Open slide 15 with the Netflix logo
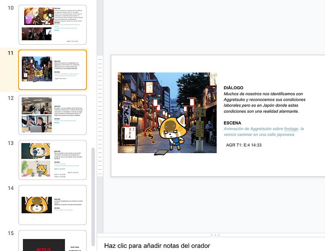This screenshot has width=325, height=251. click(x=52, y=241)
